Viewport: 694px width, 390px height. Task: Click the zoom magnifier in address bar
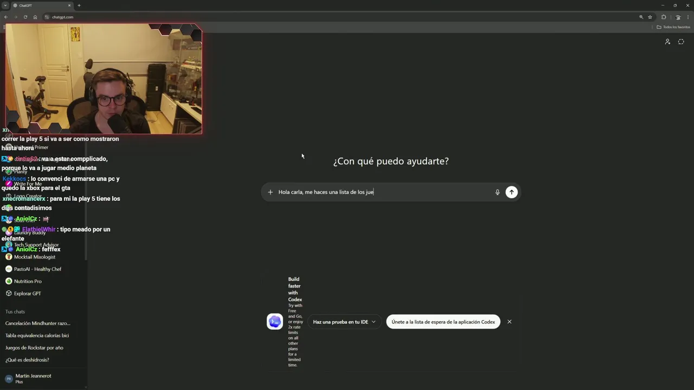[x=641, y=17]
